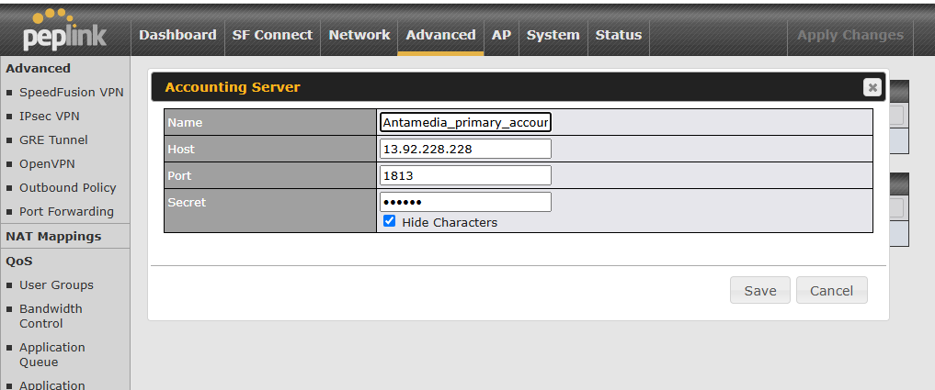
Task: Click the Name input field
Action: 465,122
